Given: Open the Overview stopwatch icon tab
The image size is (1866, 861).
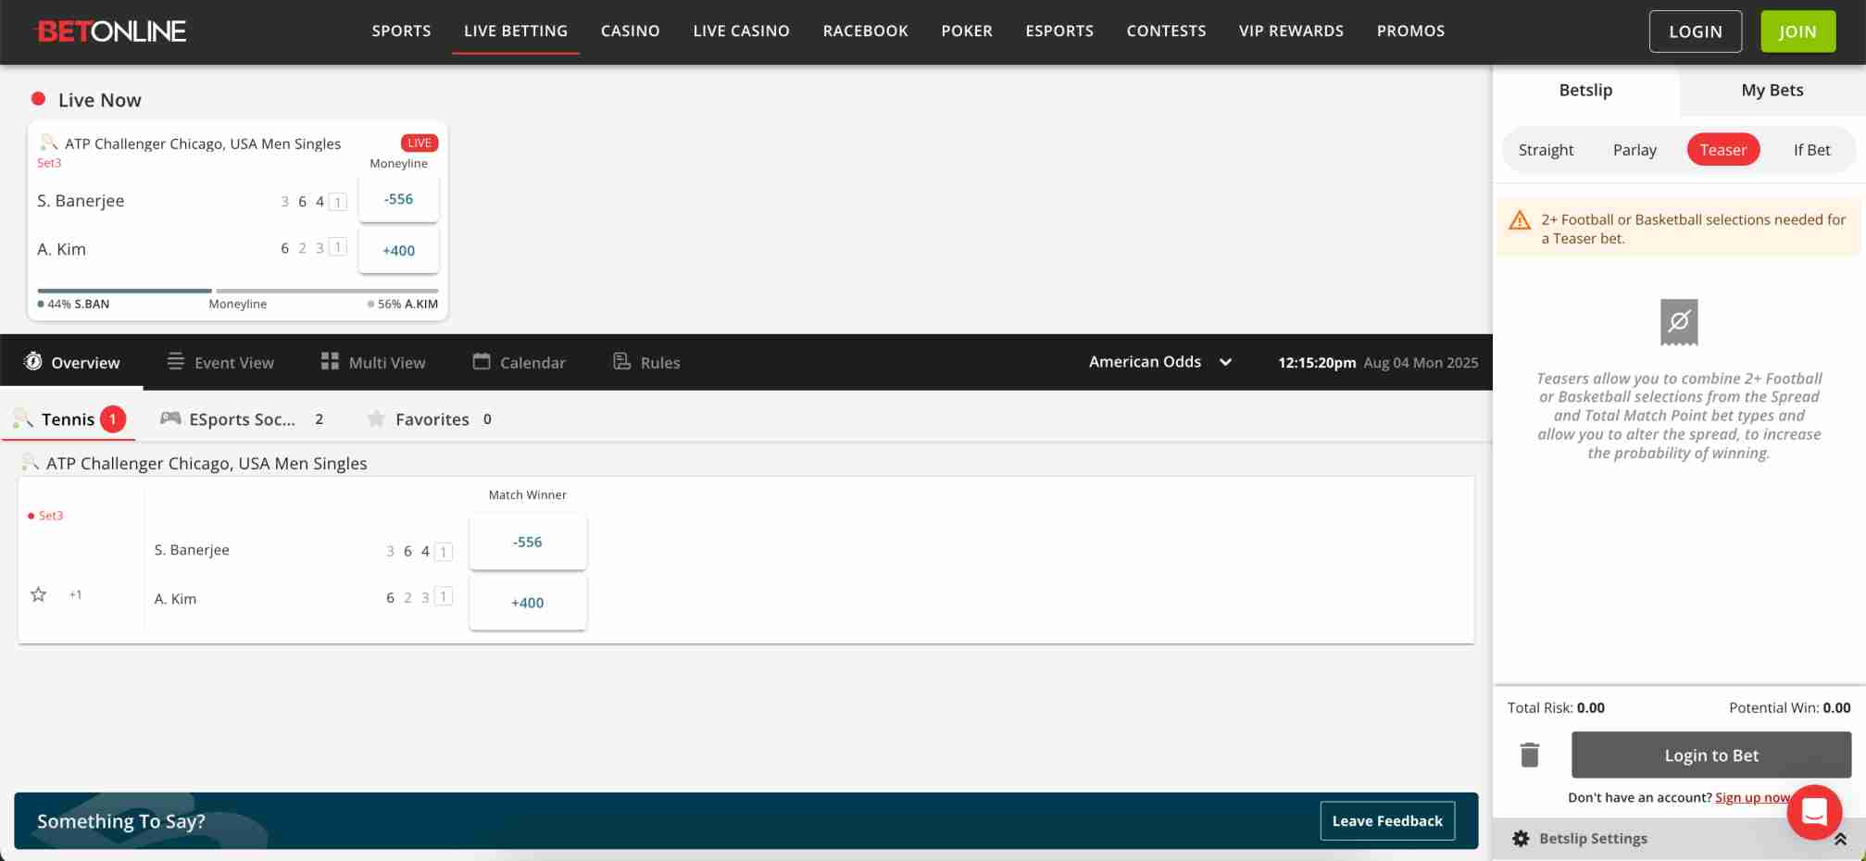Looking at the screenshot, I should click(x=33, y=361).
